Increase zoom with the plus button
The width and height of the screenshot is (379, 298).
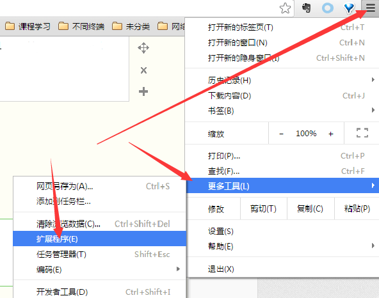(331, 134)
